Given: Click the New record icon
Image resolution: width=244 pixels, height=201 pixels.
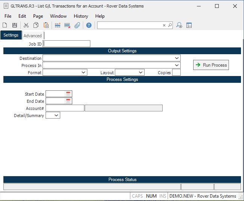Looking at the screenshot, I should [x=5, y=25].
